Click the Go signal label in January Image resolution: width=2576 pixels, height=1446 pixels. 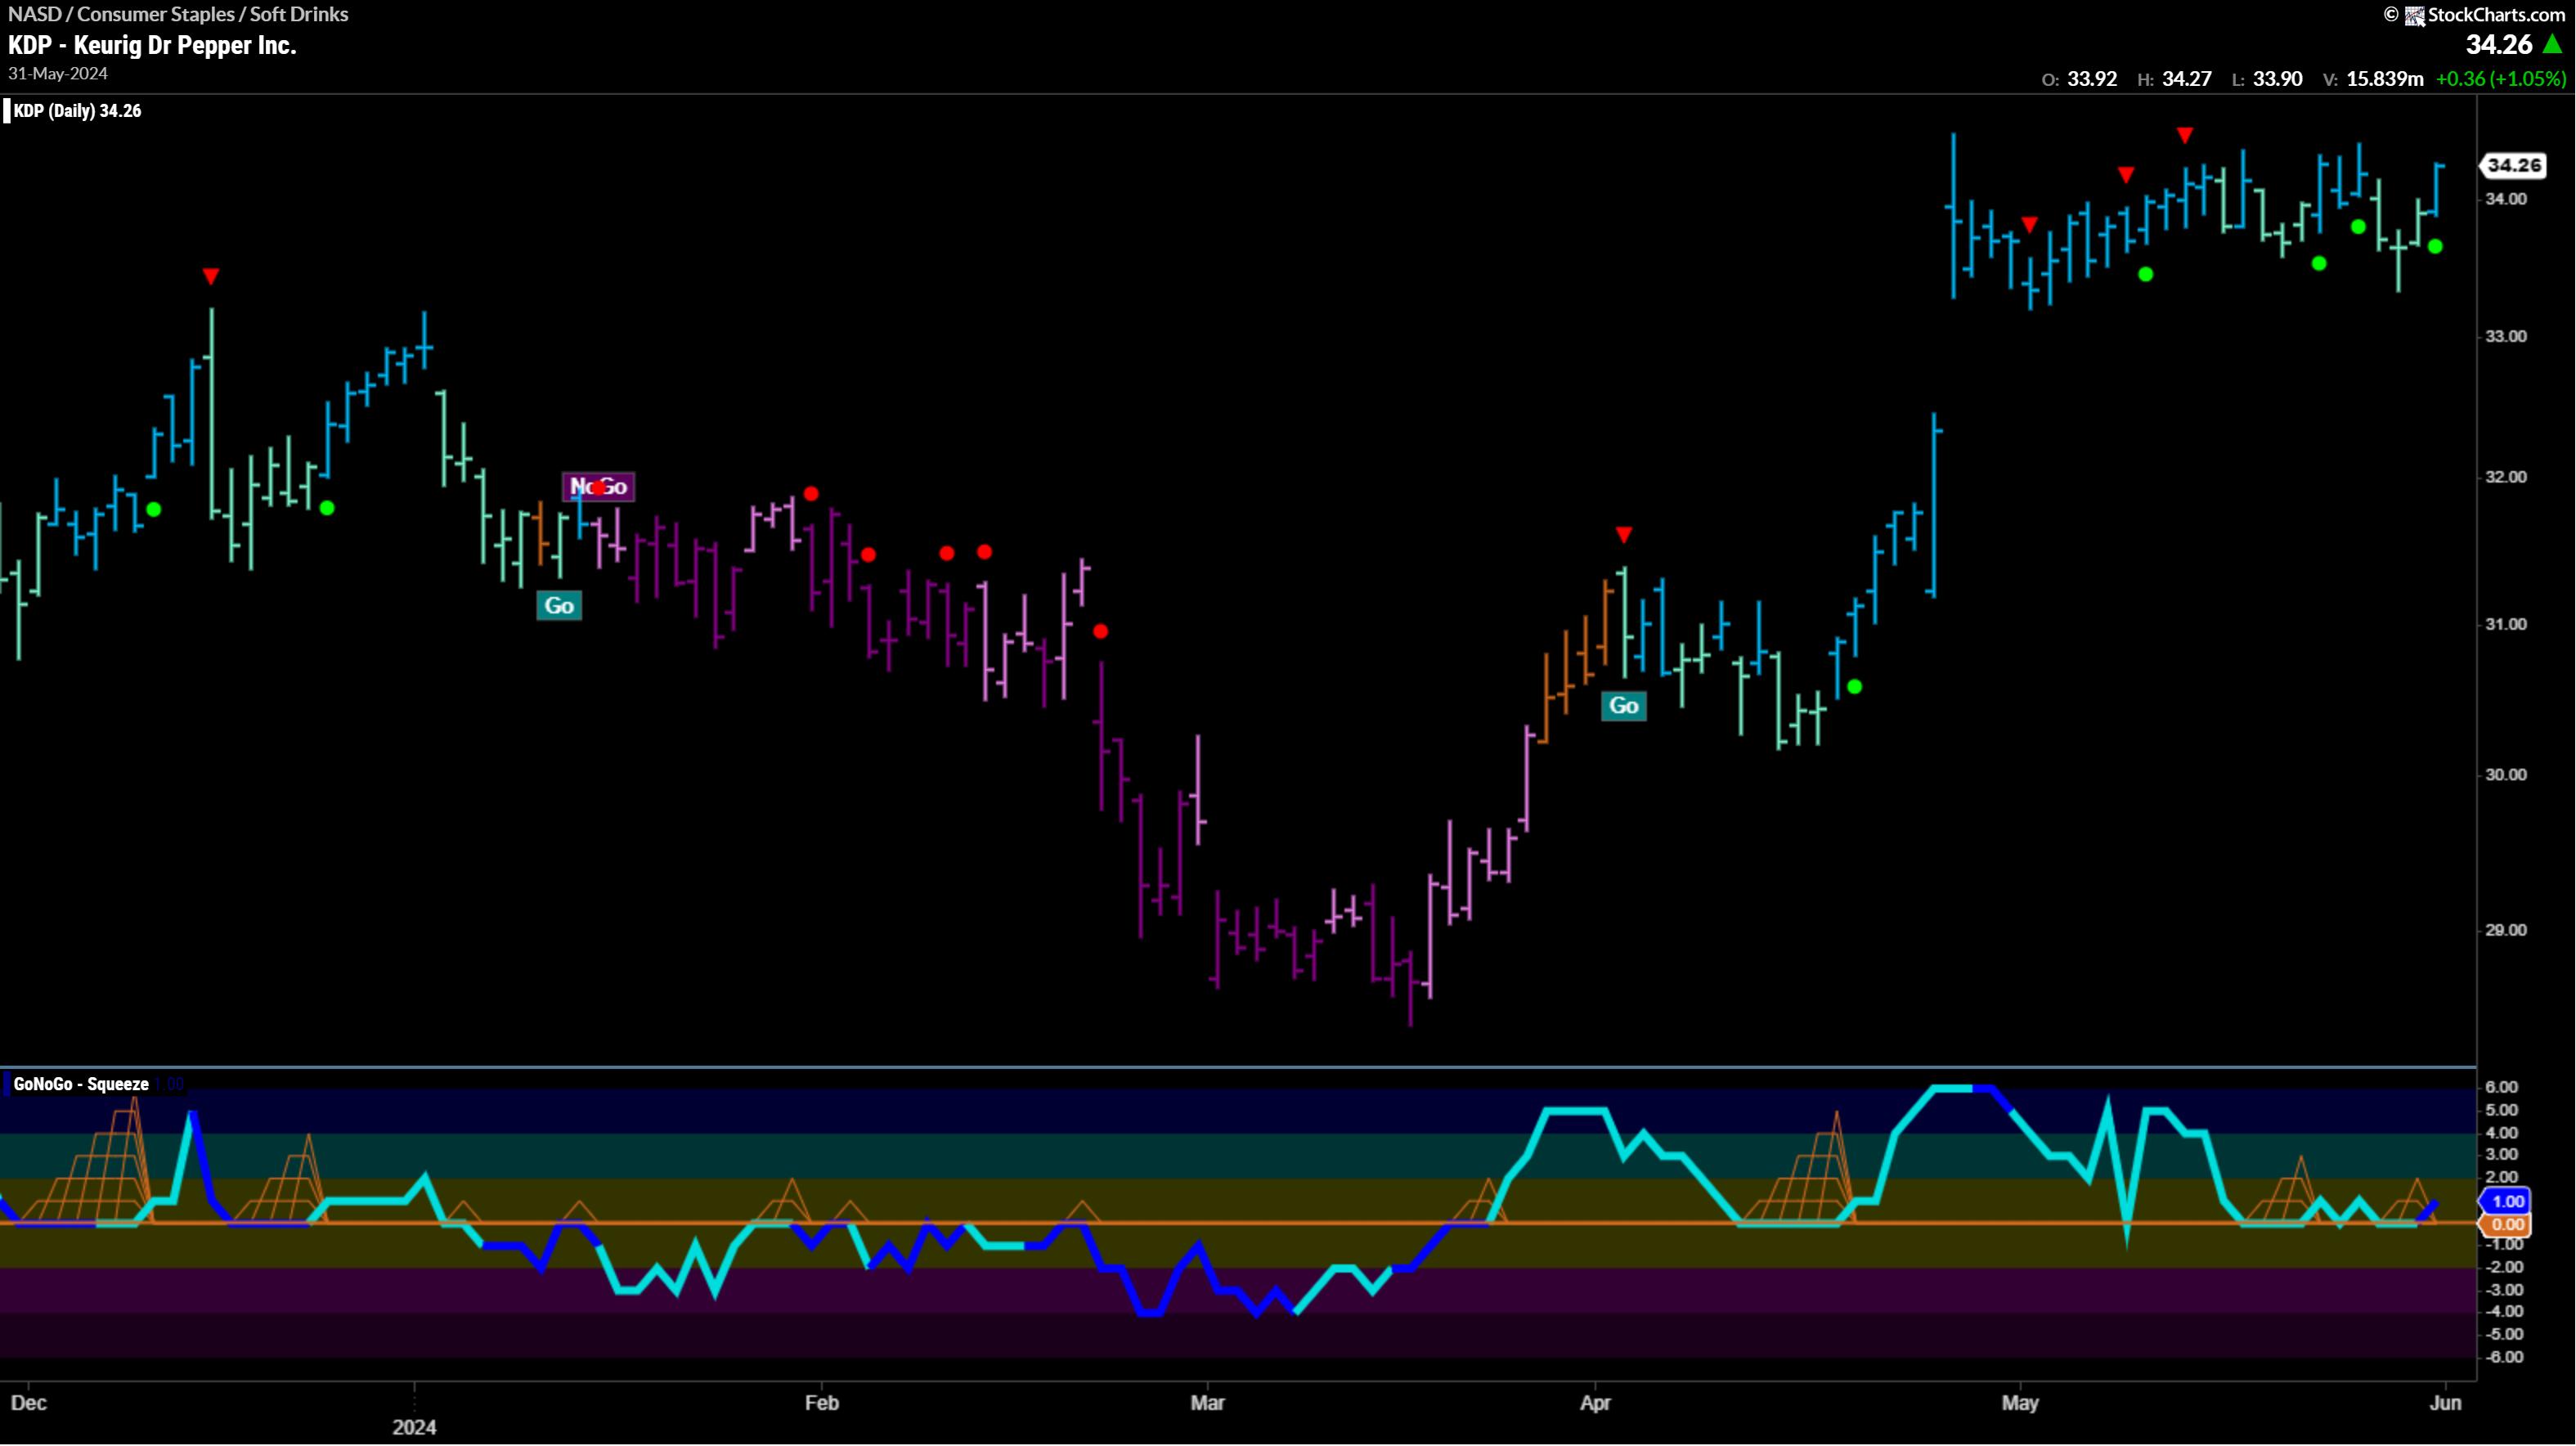(x=559, y=605)
